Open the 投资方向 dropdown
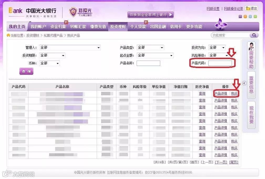The height and width of the screenshot is (179, 265). [x=217, y=48]
